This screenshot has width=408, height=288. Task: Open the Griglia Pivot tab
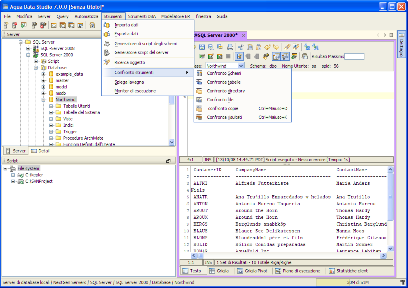pyautogui.click(x=252, y=271)
